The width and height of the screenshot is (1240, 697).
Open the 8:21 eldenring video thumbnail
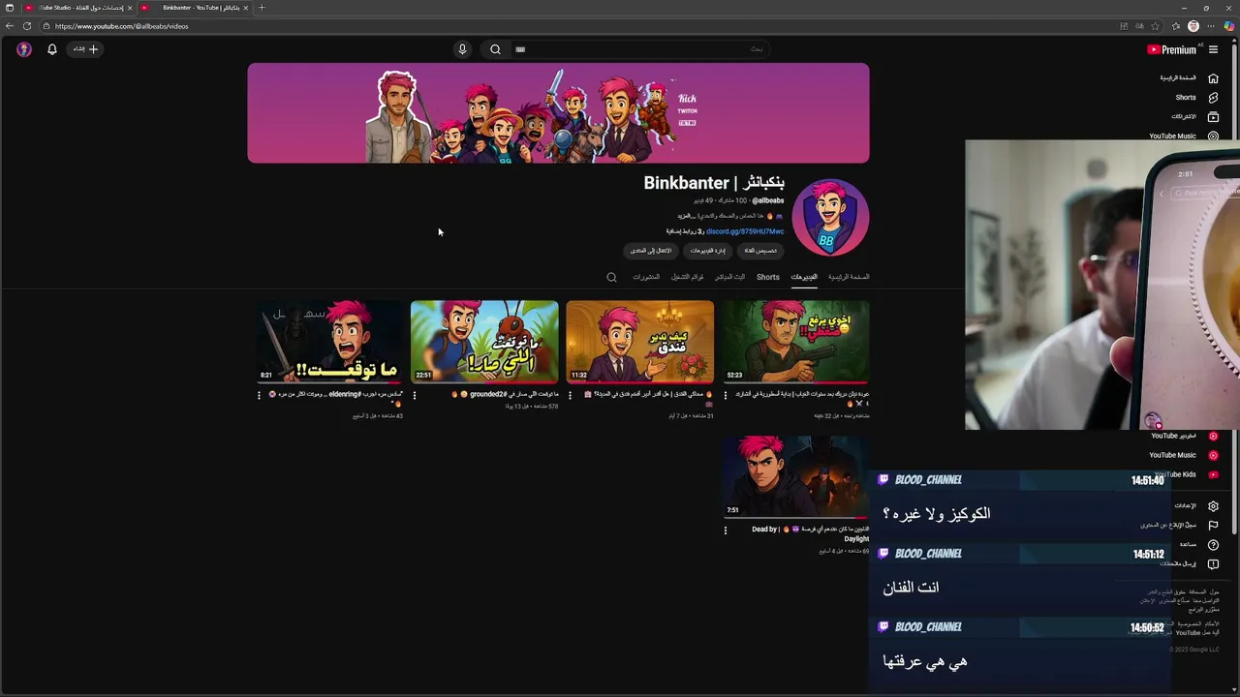coord(329,342)
